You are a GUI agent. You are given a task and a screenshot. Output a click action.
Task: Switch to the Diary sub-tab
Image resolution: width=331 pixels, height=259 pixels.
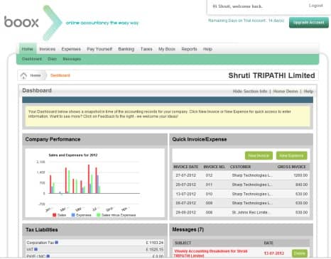click(52, 59)
